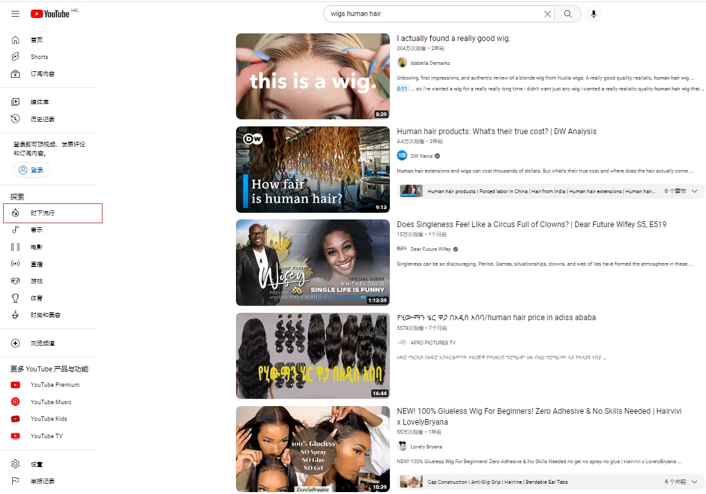Click Isabella Demarko's channel avatar
This screenshot has width=706, height=494.
click(x=402, y=63)
